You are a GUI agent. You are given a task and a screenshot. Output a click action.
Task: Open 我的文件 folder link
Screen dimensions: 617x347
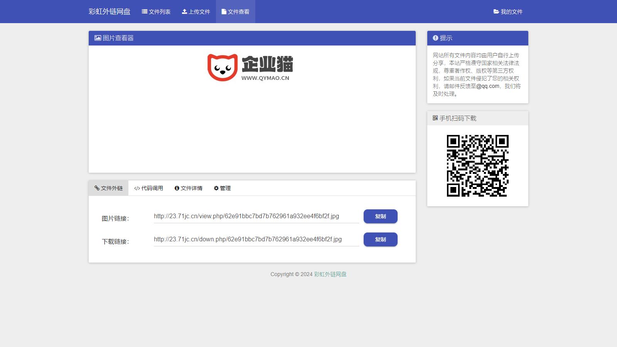(508, 12)
